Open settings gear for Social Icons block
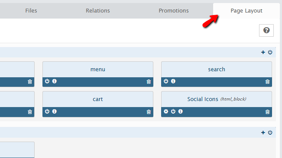Screen dimensions: 282x158 (166, 111)
